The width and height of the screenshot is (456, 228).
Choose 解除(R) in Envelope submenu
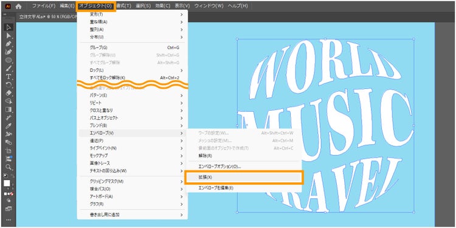point(244,156)
